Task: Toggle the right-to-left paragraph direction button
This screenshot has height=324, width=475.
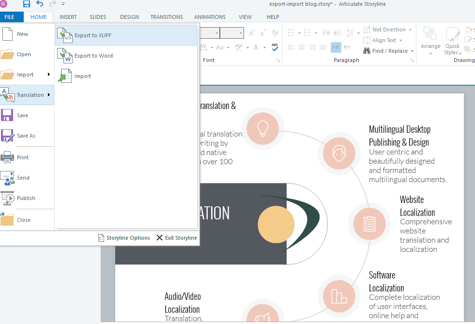Action: [x=347, y=47]
